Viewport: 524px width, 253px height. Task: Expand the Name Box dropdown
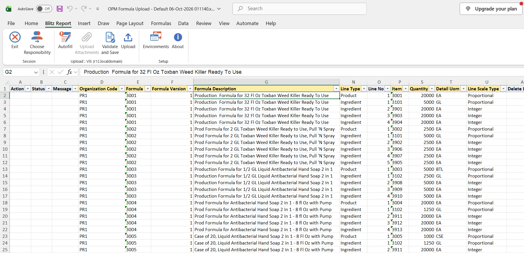click(x=36, y=72)
